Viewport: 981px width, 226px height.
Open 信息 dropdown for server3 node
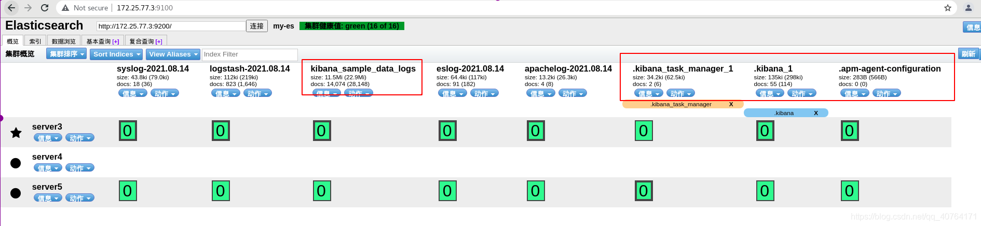point(48,138)
